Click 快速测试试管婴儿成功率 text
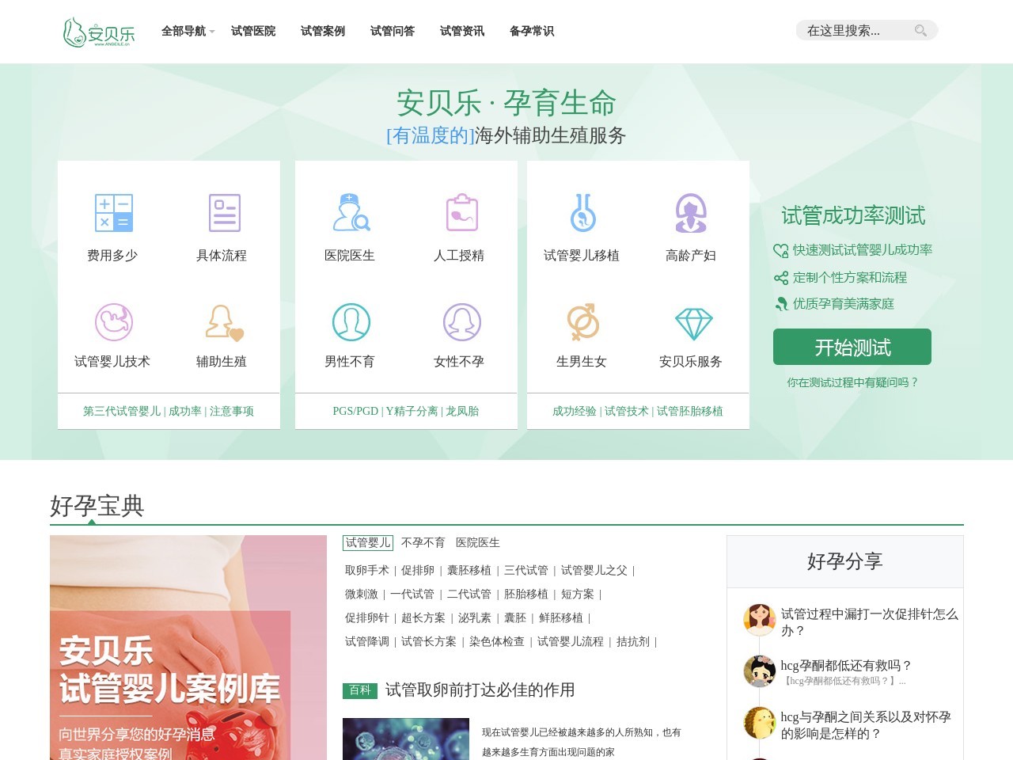Screen dimensions: 1013x760 (863, 250)
